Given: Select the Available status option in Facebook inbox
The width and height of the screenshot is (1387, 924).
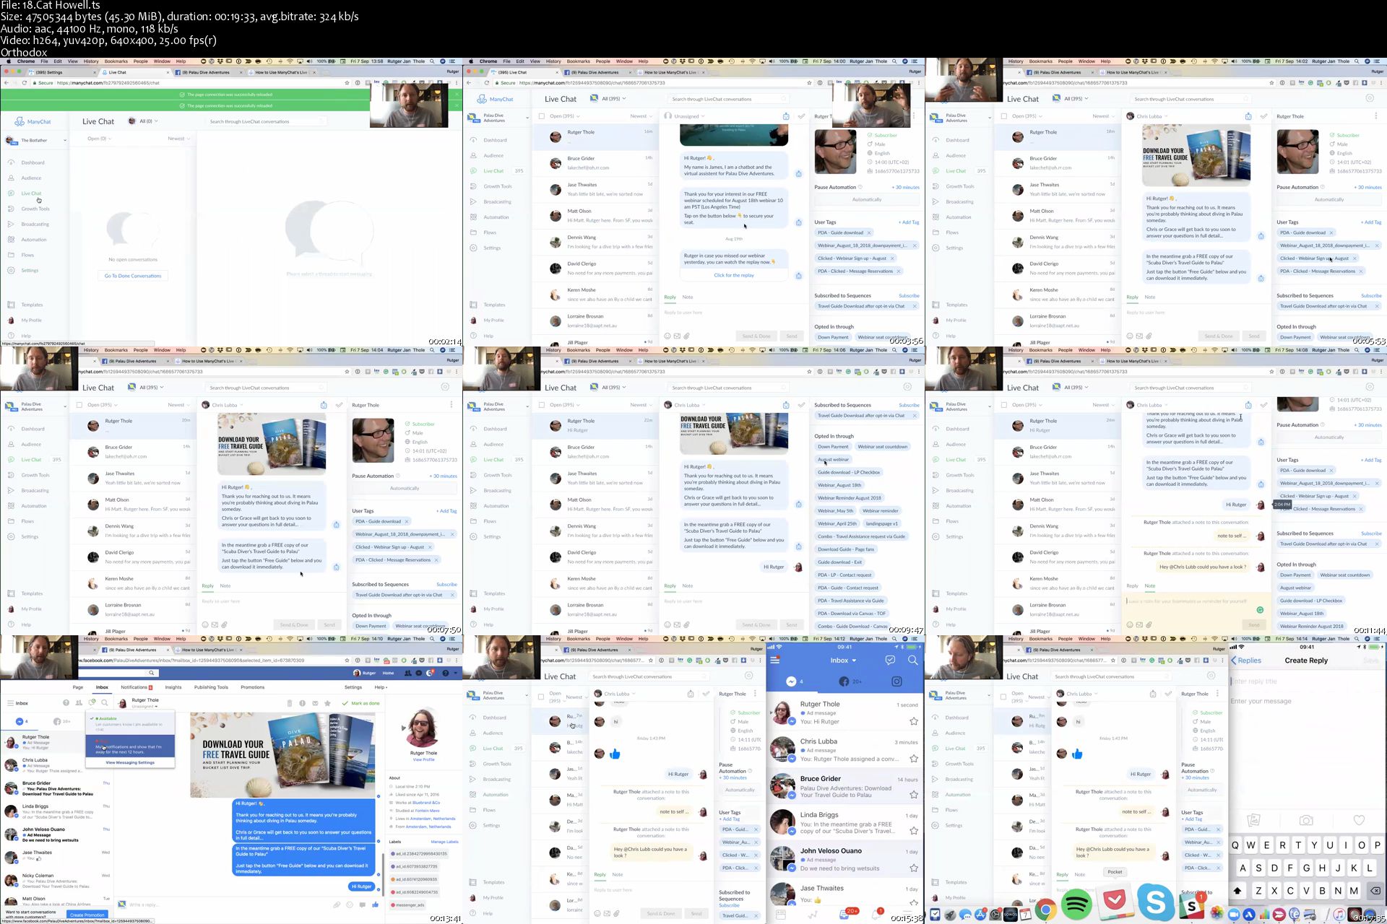Looking at the screenshot, I should pos(108,718).
